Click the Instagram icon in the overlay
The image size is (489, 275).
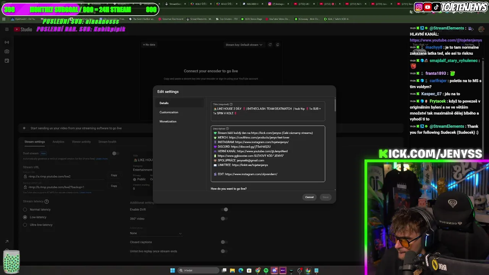(419, 7)
